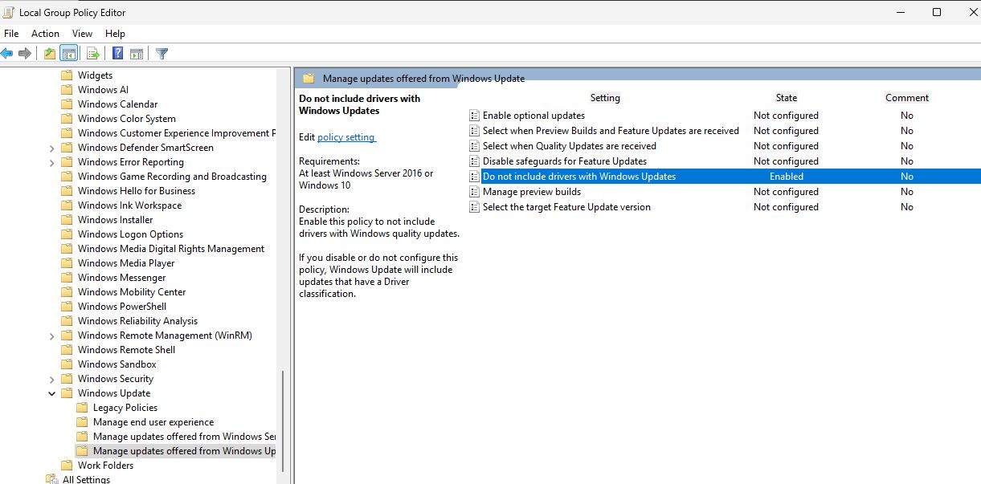Toggle Show/Hide Action Pane toolbar icon

point(137,54)
